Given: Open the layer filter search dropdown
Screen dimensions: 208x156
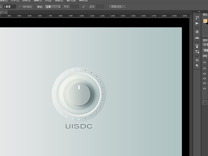Looking at the screenshot, I should 205,45.
